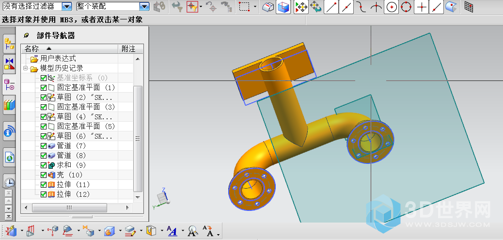
Task: Open the History clock sidebar icon
Action: point(9,182)
